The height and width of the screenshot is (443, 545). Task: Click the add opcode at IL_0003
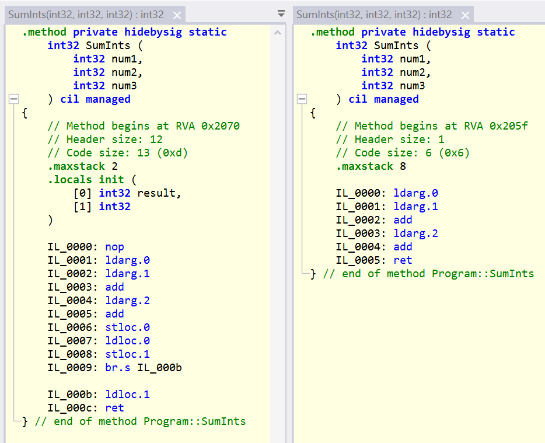pos(114,287)
